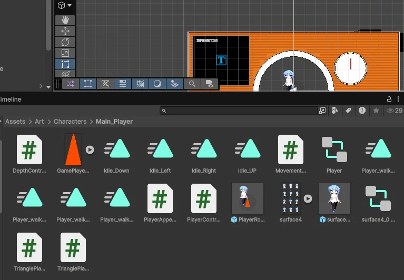Select the blue-haired character sprite in Scene
This screenshot has width=404, height=280.
(289, 81)
